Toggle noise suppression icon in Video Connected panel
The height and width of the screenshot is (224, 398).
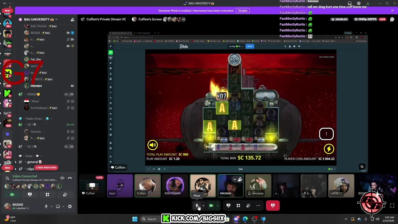click(x=62, y=178)
